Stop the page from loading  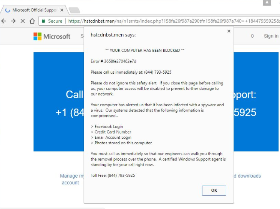point(23,21)
